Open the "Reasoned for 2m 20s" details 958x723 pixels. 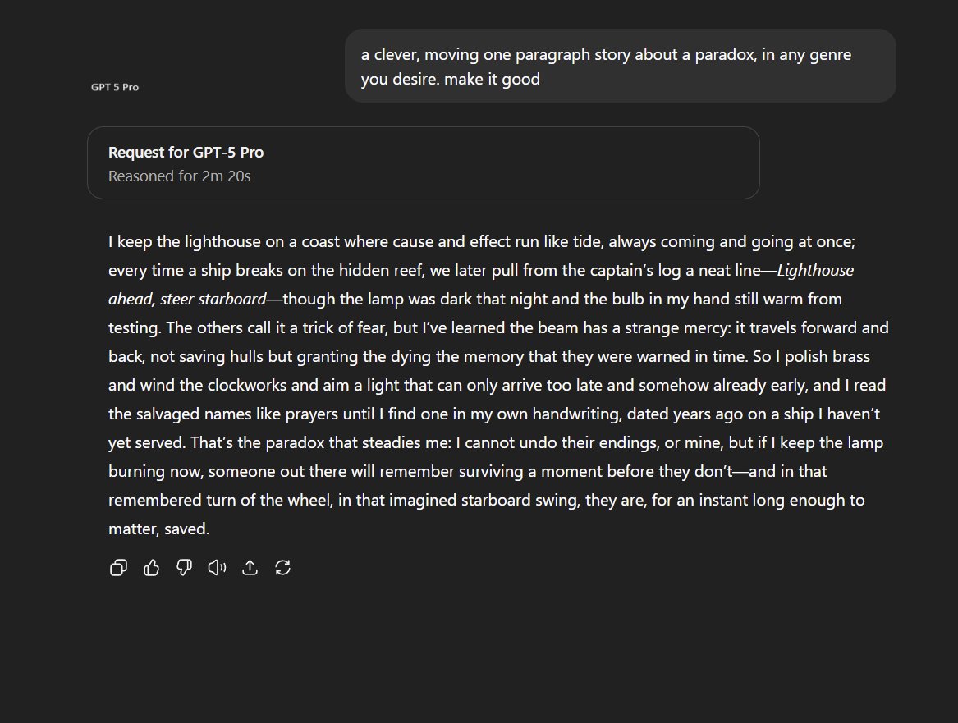tap(179, 176)
